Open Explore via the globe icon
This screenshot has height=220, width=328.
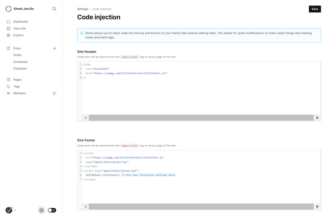(8, 35)
